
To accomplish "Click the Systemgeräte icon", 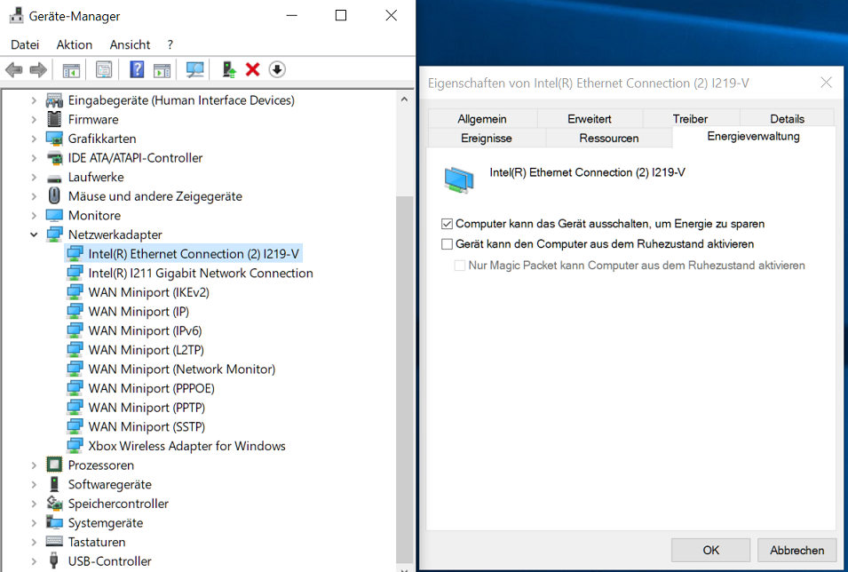I will [54, 522].
